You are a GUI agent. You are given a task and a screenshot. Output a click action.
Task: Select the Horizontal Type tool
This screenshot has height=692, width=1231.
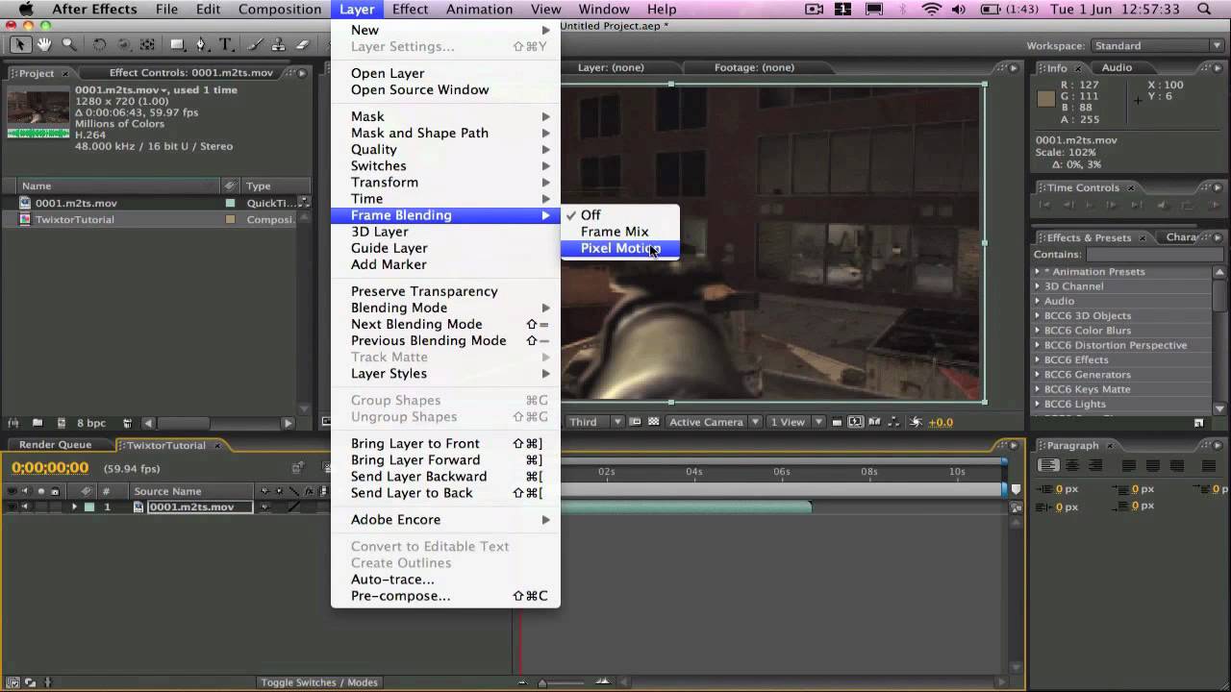[225, 44]
